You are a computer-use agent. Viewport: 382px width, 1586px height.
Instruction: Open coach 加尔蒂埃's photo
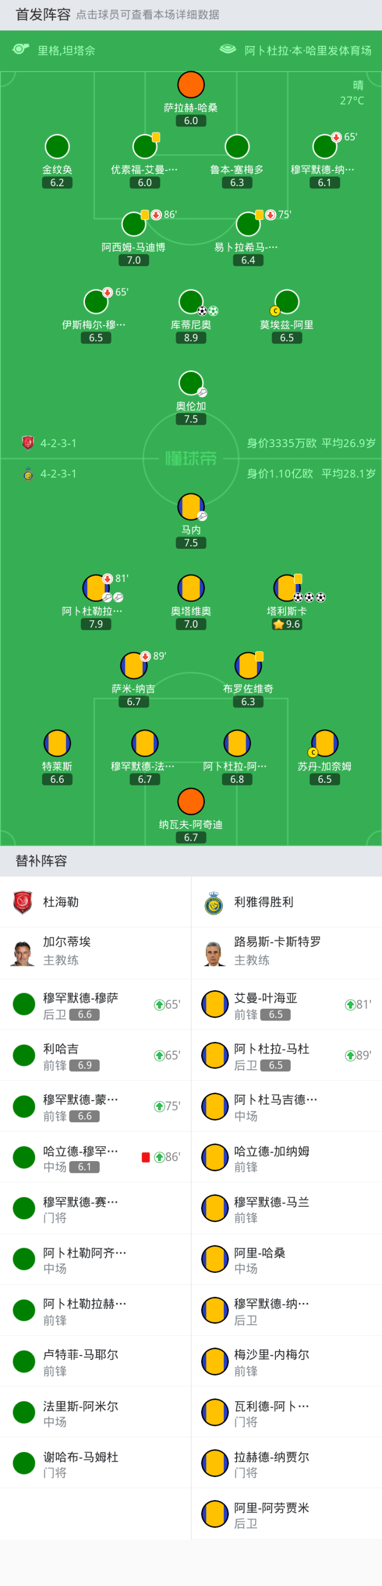click(x=23, y=953)
